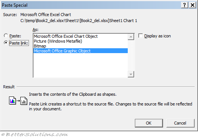Click the help question mark button

pos(184,5)
